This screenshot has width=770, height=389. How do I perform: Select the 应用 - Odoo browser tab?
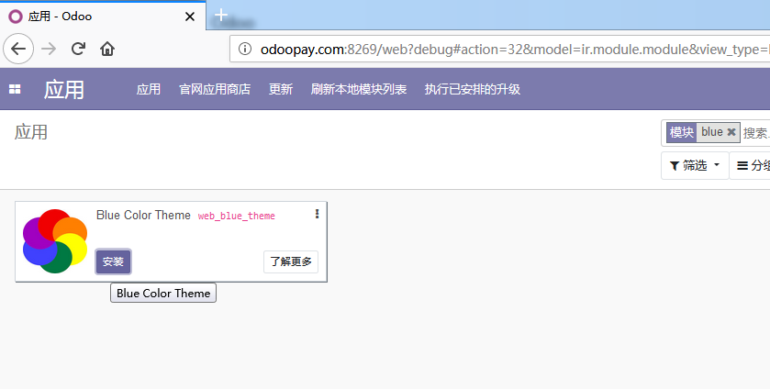click(x=103, y=17)
